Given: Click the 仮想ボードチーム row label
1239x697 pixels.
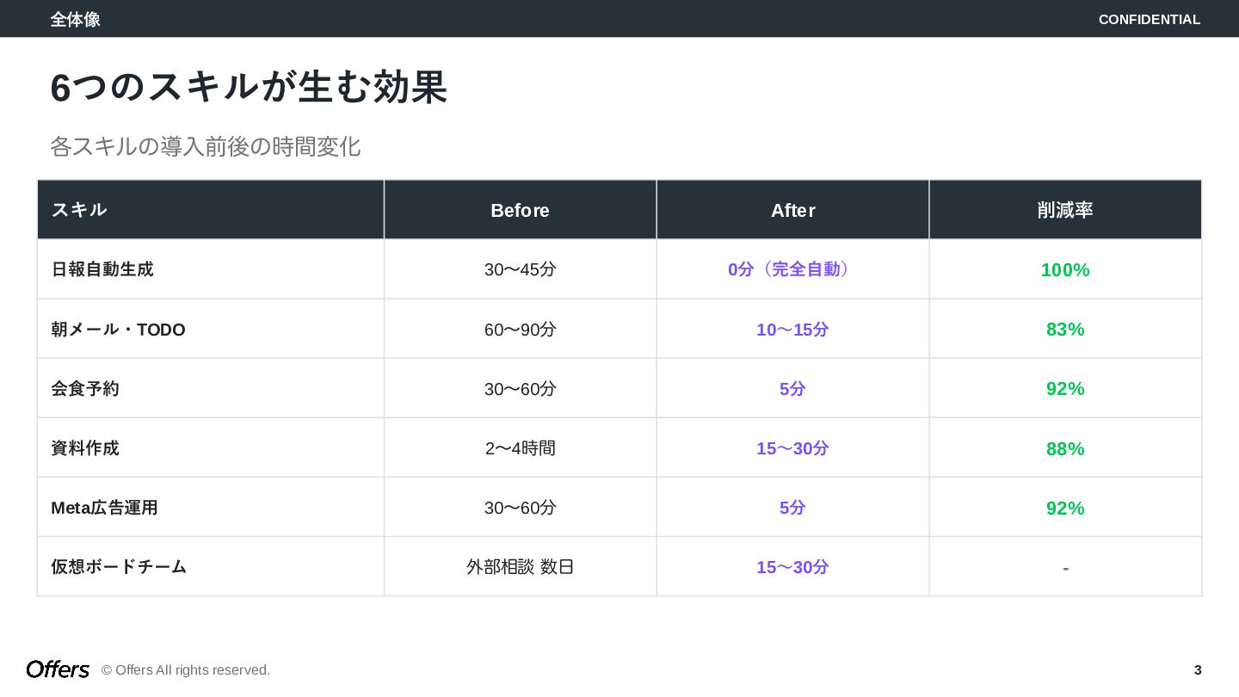Looking at the screenshot, I should (x=119, y=567).
